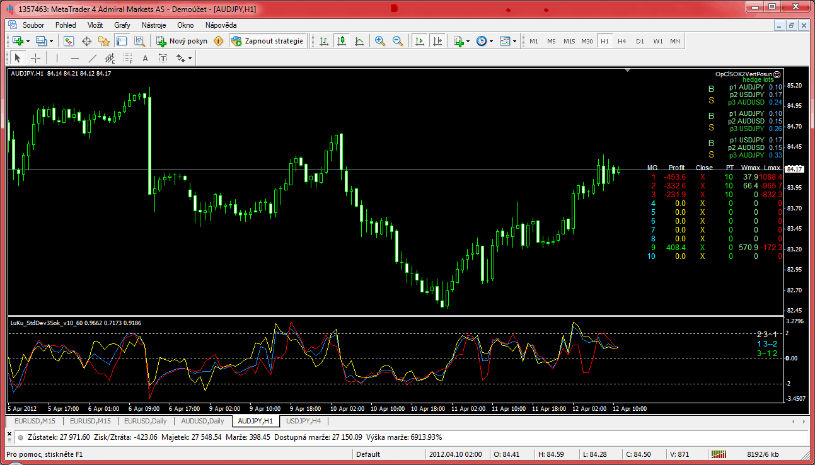Open the Grafy menu
Viewport: 815px width, 465px height.
pos(122,25)
